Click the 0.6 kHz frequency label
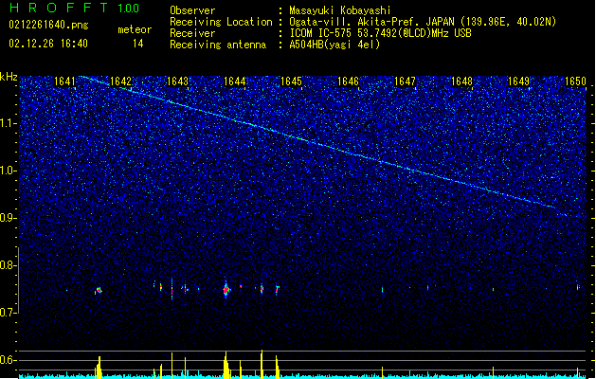The height and width of the screenshot is (379, 596). [8, 360]
